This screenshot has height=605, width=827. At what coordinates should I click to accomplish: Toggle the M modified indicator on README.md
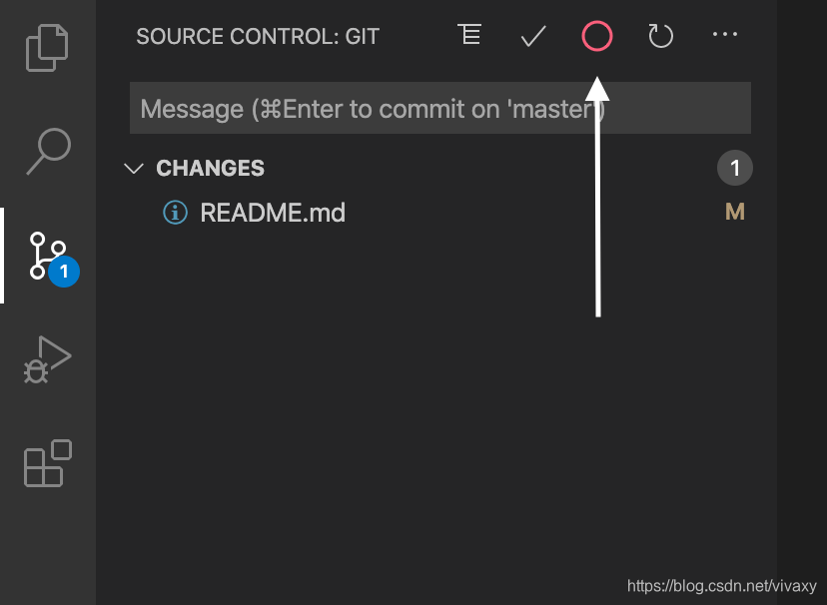pyautogui.click(x=735, y=212)
